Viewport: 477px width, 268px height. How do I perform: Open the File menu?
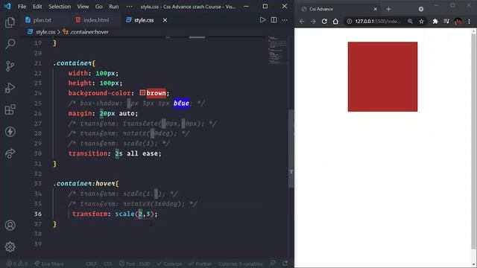pos(22,7)
